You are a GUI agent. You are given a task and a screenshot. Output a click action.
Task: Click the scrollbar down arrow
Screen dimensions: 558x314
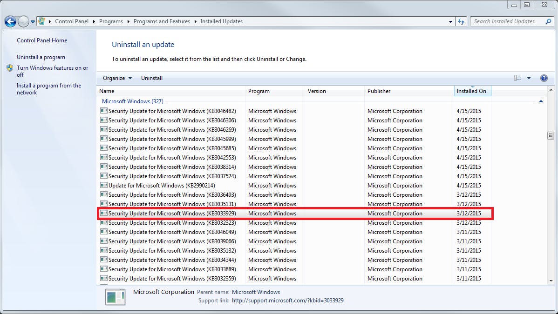pos(551,281)
